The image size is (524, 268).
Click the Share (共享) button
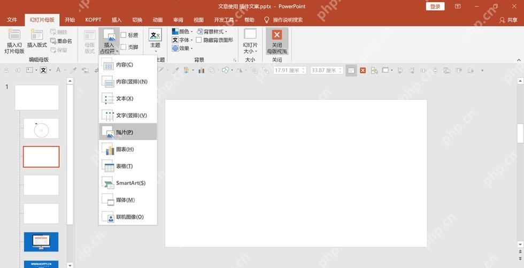point(508,20)
